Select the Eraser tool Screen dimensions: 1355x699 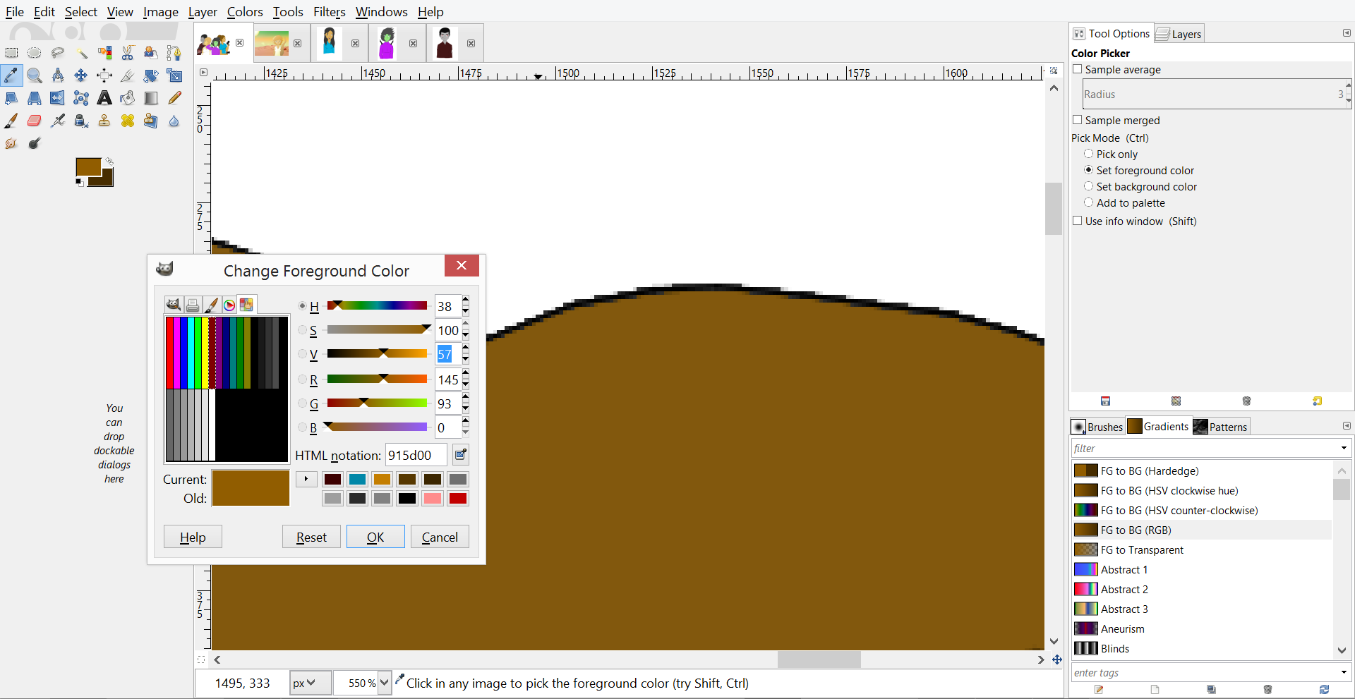(34, 121)
